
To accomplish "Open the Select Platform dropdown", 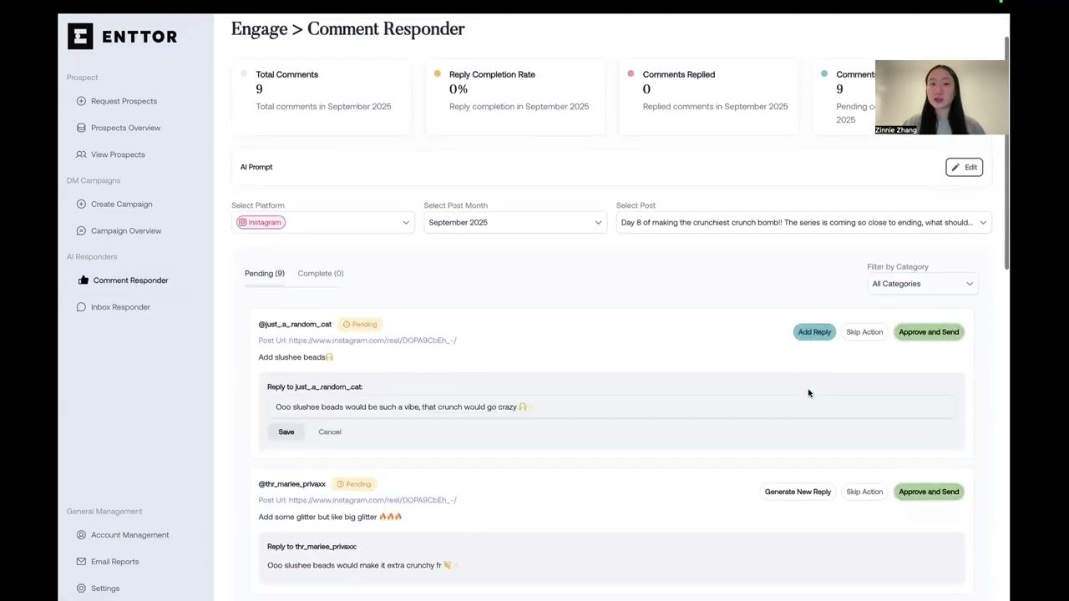I will pyautogui.click(x=323, y=222).
